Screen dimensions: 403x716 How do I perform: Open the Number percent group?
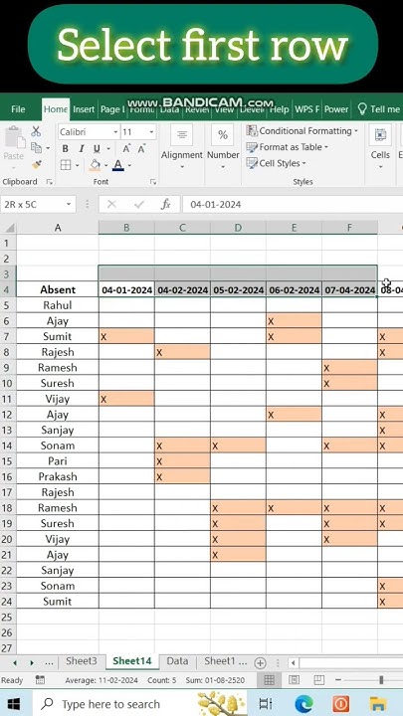click(x=223, y=147)
